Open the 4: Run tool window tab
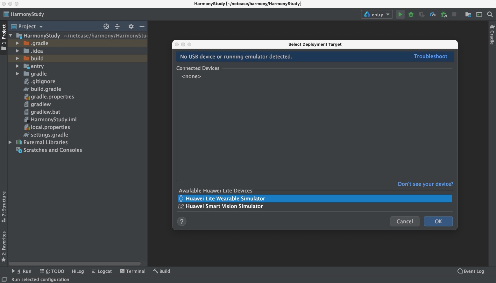 coord(21,271)
